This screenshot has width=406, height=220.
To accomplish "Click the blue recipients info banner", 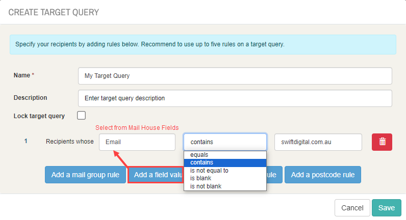I will [203, 44].
